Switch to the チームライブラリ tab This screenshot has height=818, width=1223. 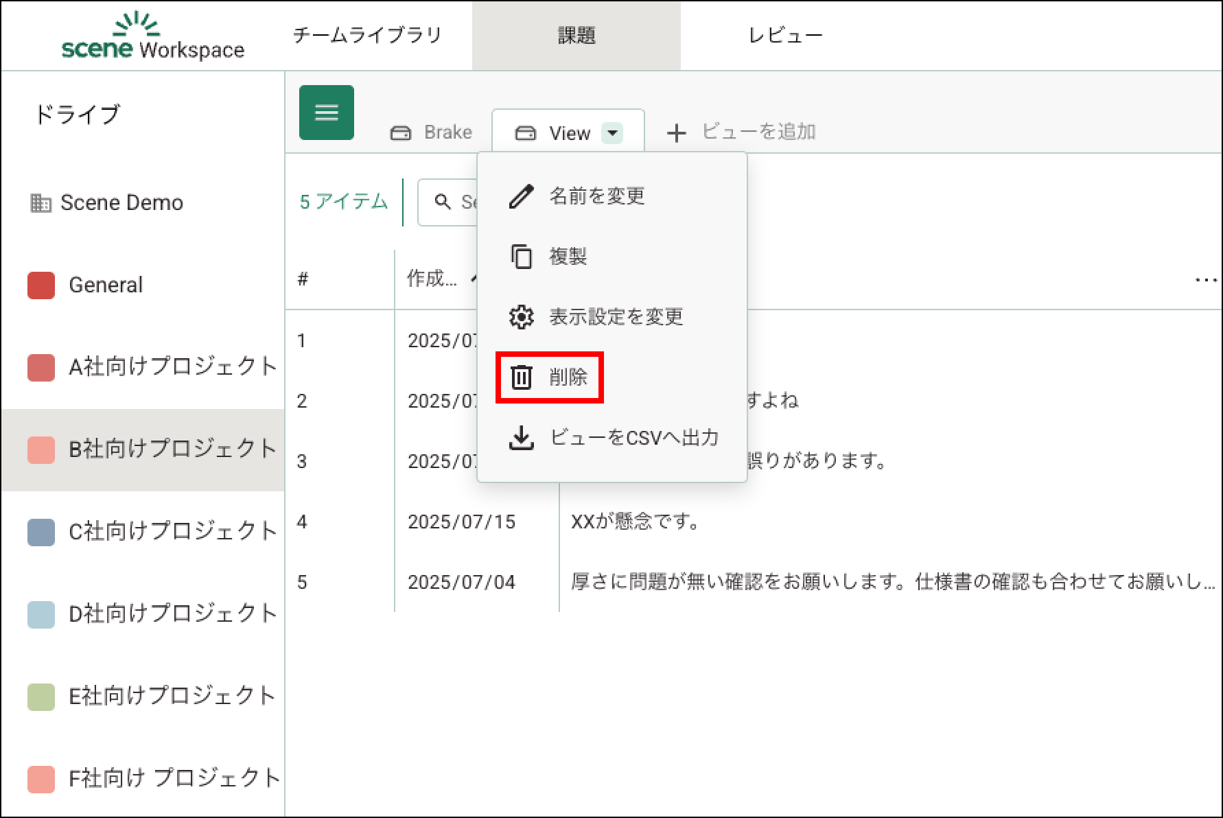(367, 36)
